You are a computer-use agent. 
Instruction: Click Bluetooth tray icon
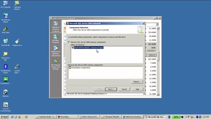(197, 117)
